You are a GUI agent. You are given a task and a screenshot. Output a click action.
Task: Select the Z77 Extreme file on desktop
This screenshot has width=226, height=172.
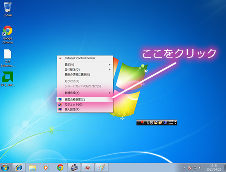click(8, 58)
